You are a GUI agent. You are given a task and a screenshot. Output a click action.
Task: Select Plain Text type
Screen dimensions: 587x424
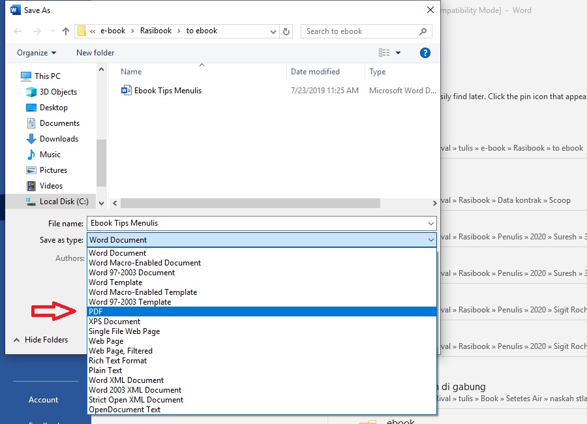pyautogui.click(x=262, y=371)
